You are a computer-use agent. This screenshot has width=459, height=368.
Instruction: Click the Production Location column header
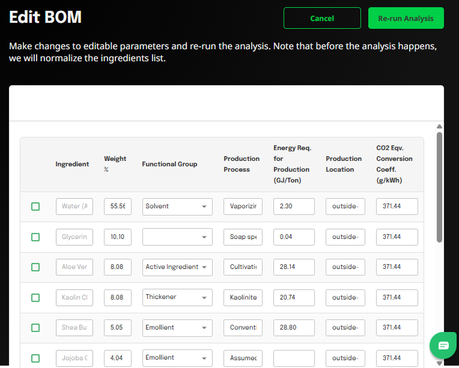[x=344, y=164]
